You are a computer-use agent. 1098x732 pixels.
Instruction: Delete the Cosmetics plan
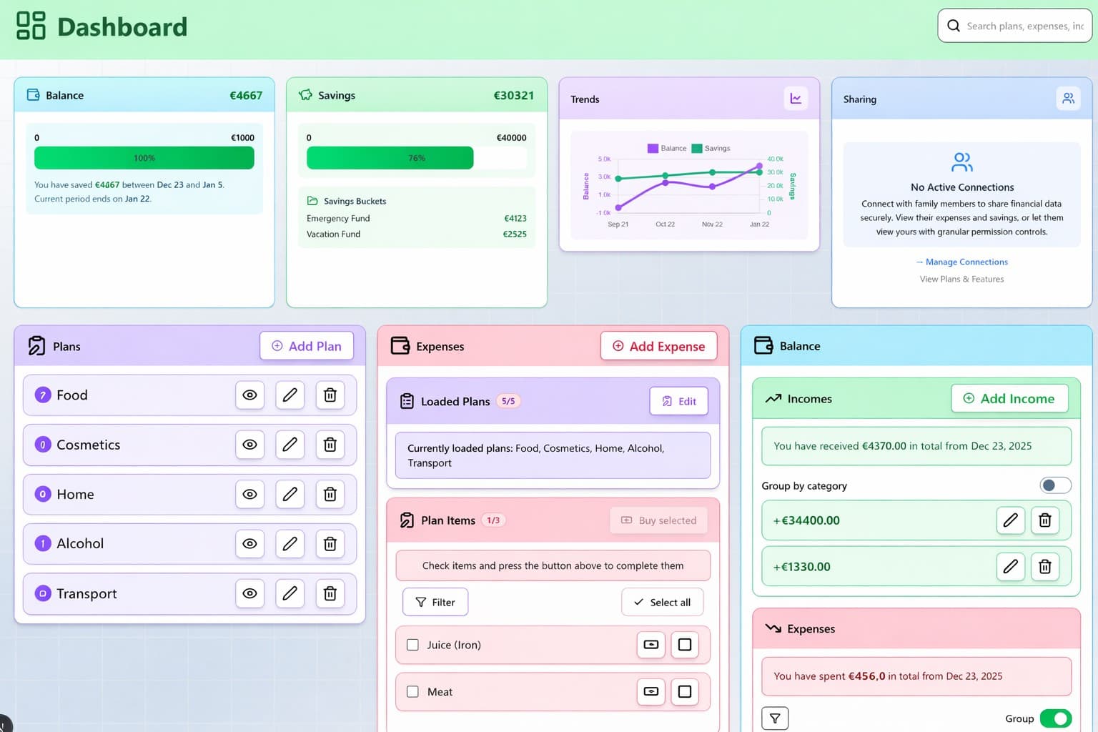click(x=330, y=445)
